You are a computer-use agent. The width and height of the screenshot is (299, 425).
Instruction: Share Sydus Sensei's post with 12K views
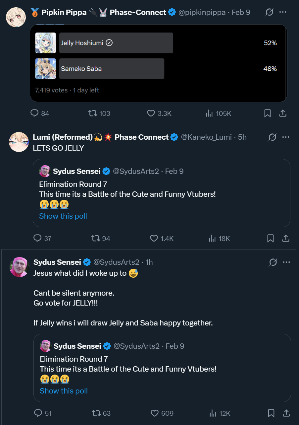click(x=286, y=413)
